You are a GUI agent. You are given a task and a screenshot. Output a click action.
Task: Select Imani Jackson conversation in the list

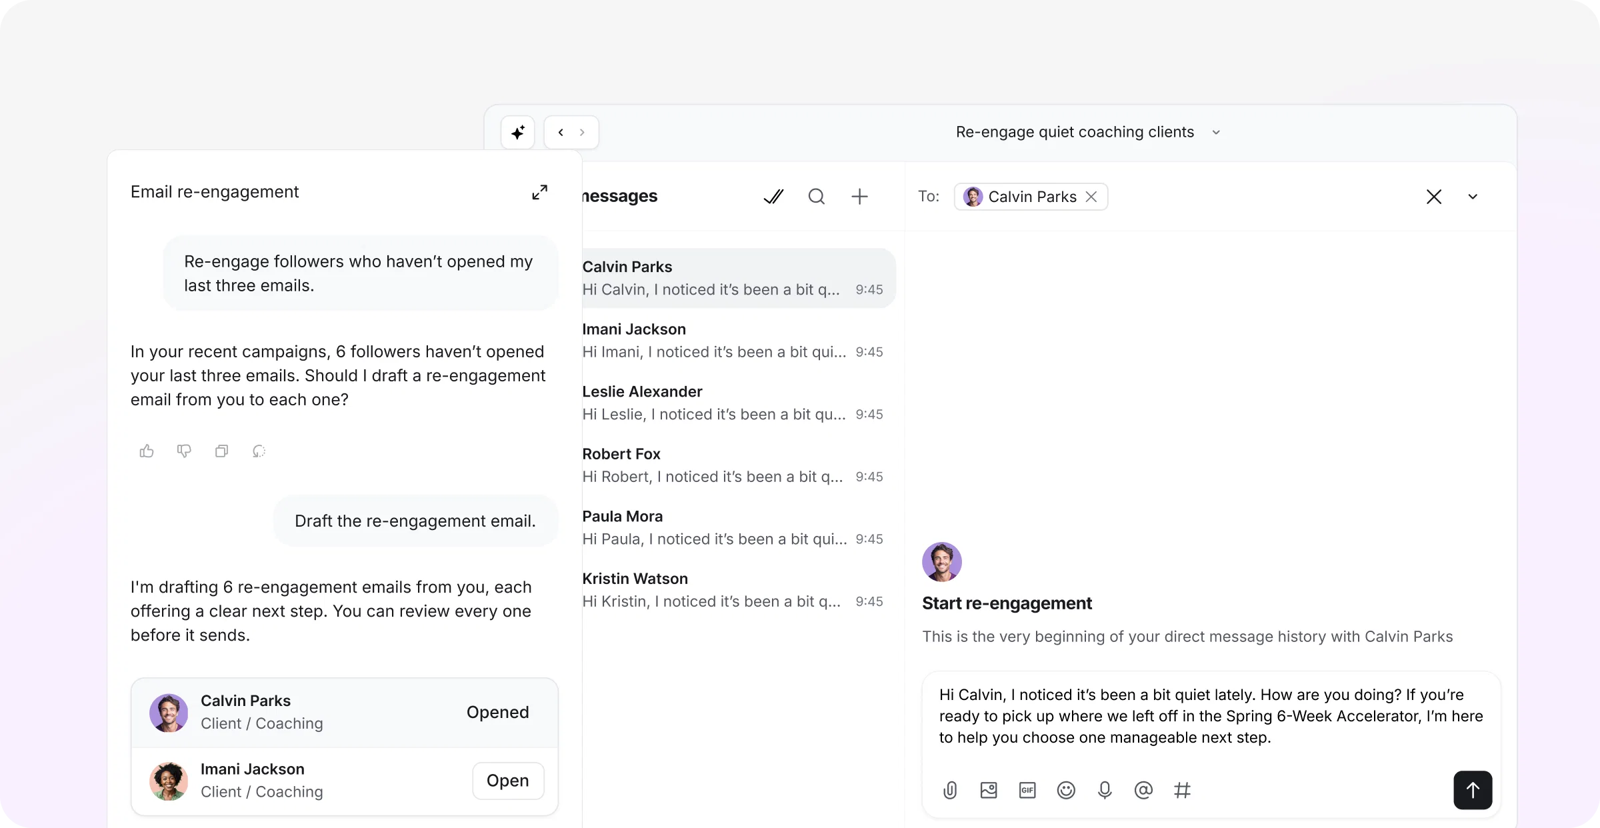pyautogui.click(x=739, y=341)
